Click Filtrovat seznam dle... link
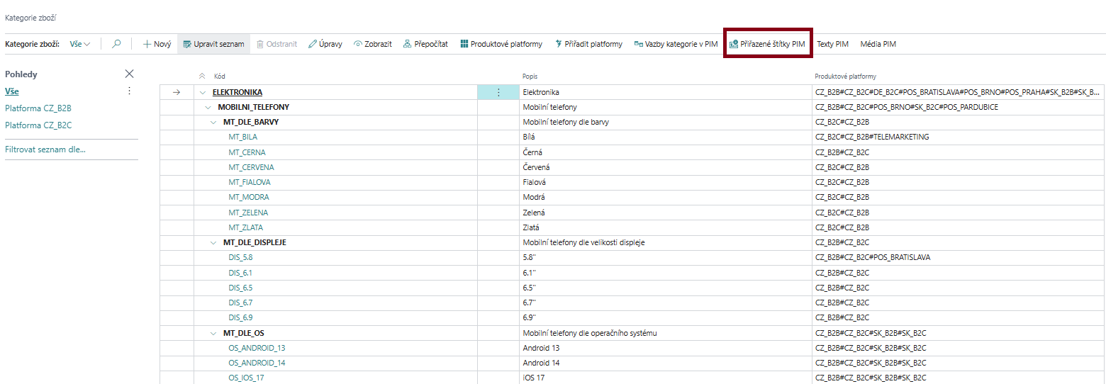Image resolution: width=1106 pixels, height=384 pixels. (x=45, y=149)
